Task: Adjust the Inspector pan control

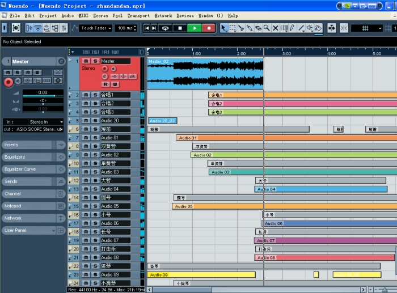Action: 43,101
